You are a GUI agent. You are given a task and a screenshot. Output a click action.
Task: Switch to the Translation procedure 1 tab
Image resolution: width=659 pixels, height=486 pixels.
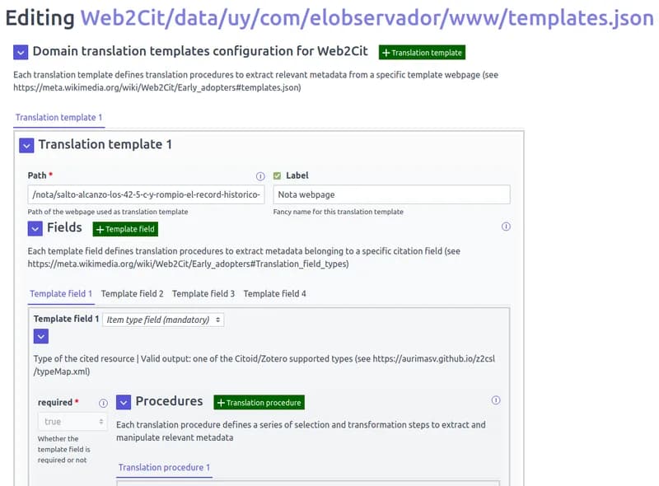[x=164, y=468]
